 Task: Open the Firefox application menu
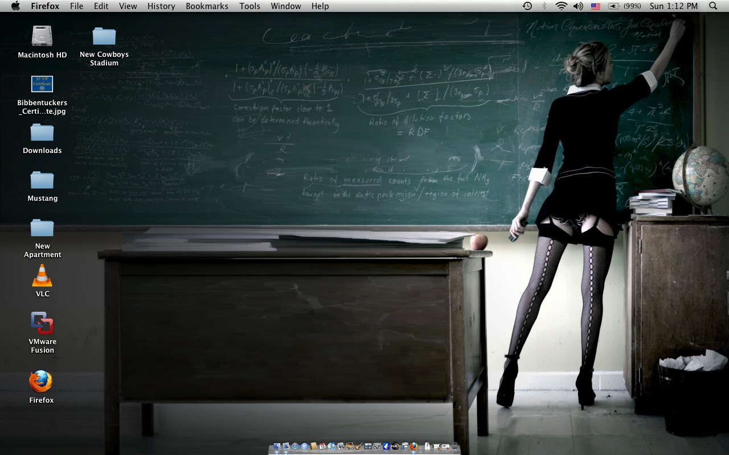pyautogui.click(x=45, y=6)
